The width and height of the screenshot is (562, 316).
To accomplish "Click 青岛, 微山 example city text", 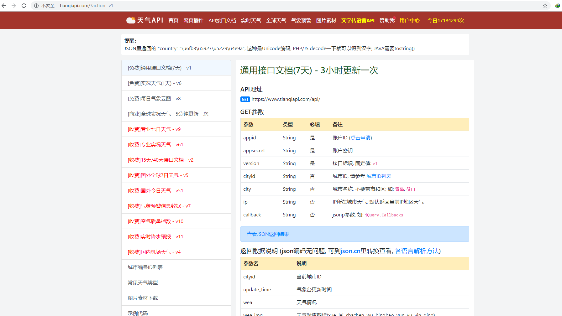I will (405, 189).
